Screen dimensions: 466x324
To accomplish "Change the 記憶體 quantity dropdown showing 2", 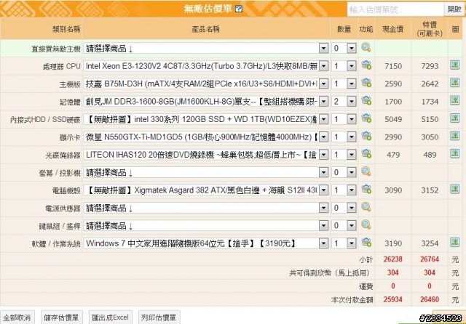I will [344, 102].
